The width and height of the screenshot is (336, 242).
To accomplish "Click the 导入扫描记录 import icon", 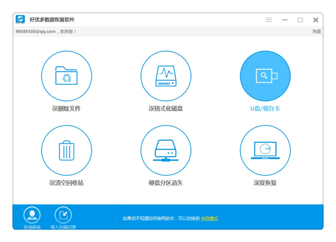I will point(63,214).
